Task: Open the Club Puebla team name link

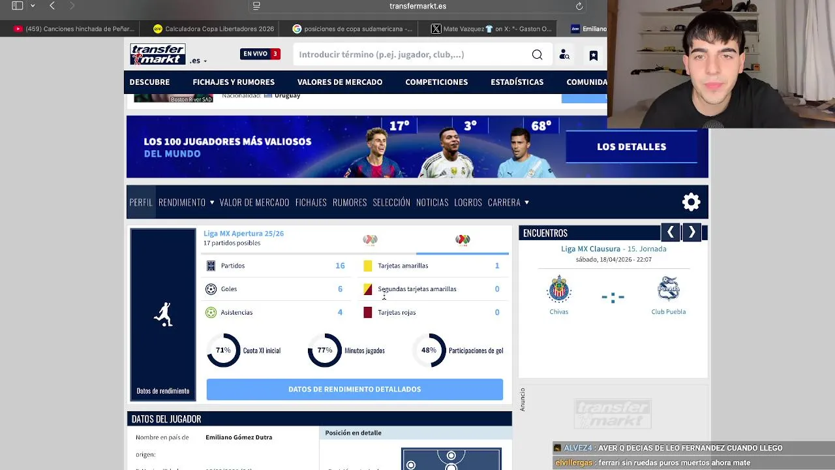Action: click(x=669, y=312)
